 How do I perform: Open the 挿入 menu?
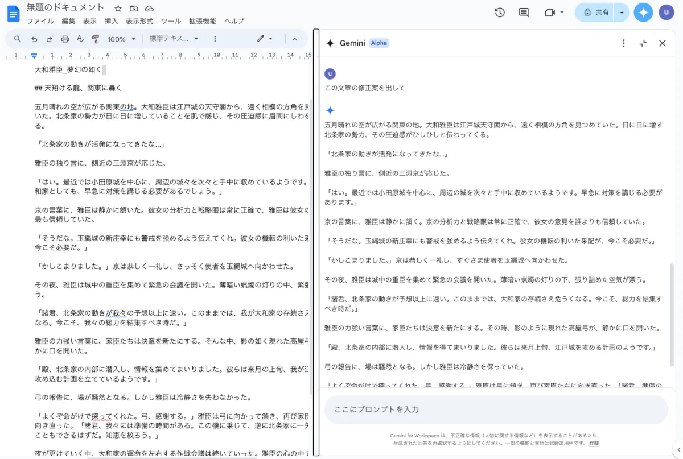click(x=111, y=21)
